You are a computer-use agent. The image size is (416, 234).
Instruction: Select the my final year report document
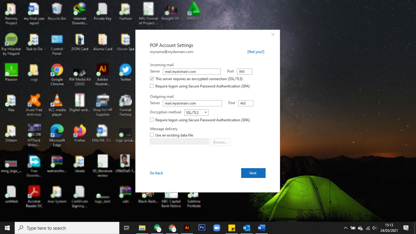pos(34,14)
